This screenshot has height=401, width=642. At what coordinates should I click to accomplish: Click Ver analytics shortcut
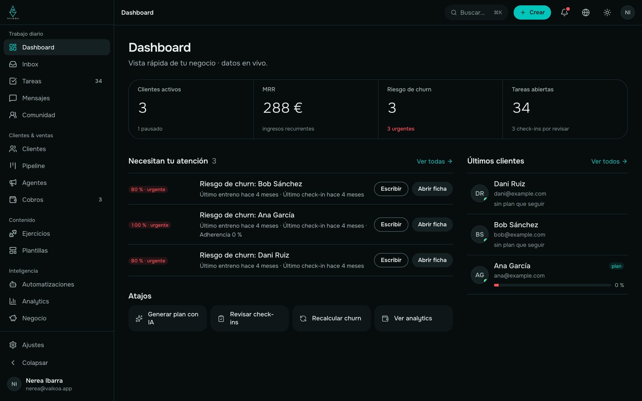coord(413,318)
